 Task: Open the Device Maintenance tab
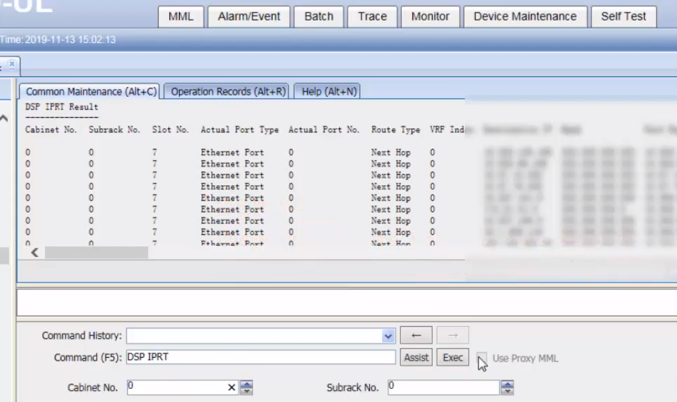click(525, 17)
